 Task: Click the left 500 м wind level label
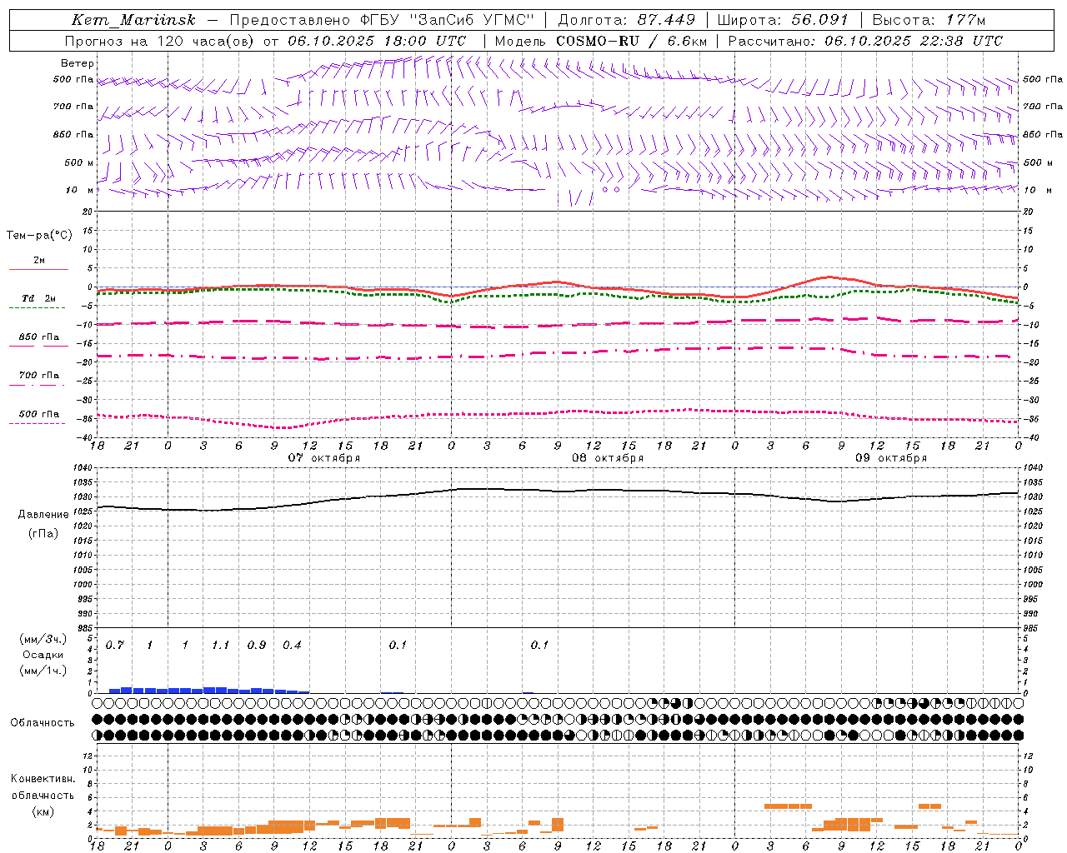pos(79,162)
